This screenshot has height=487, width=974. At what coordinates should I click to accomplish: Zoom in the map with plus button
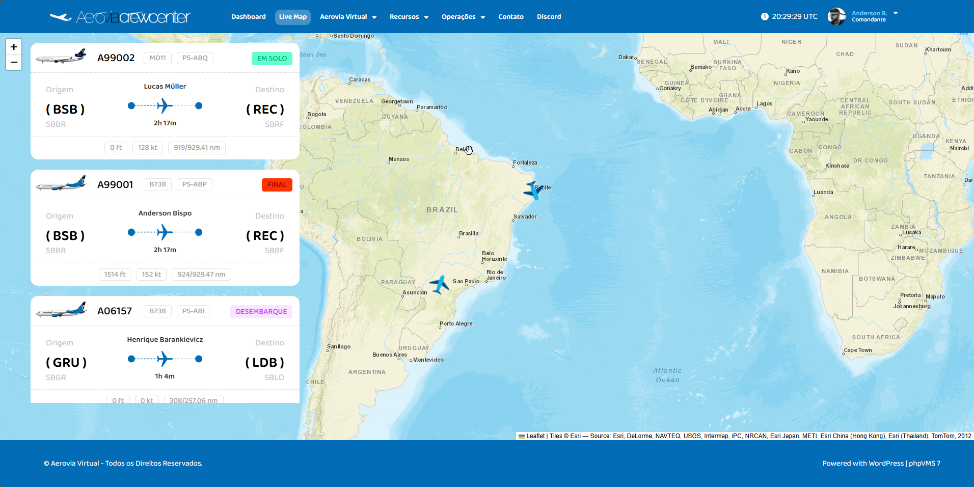point(14,47)
